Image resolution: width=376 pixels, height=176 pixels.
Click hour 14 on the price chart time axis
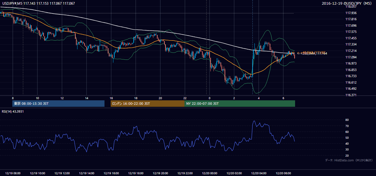[86, 98]
